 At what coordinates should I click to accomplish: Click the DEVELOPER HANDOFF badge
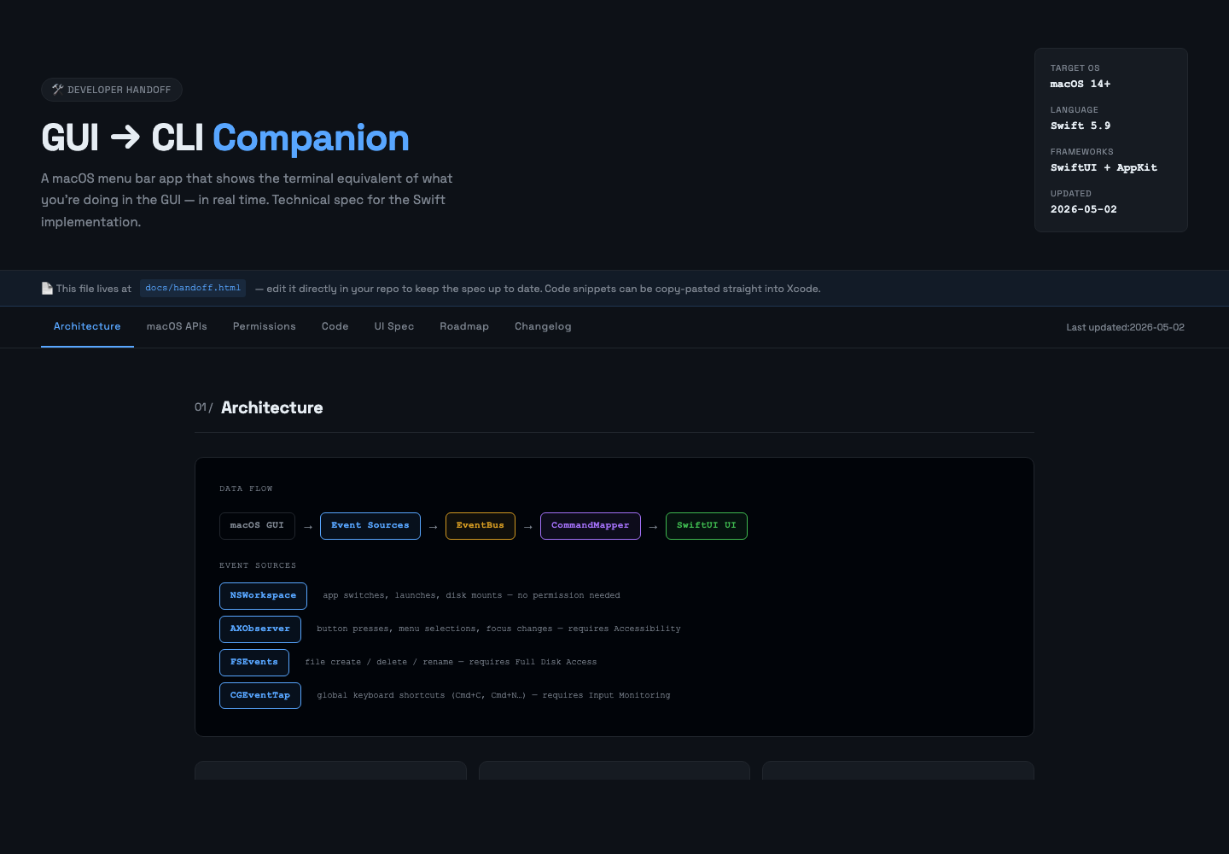[x=112, y=90]
